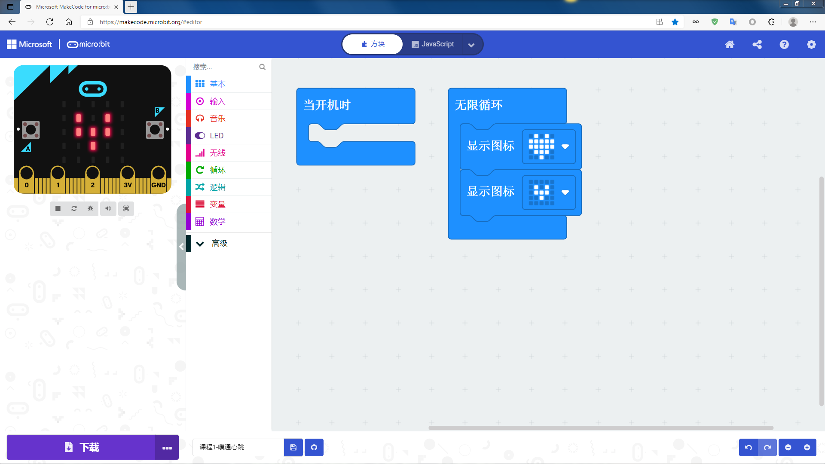Share the project

click(x=757, y=44)
